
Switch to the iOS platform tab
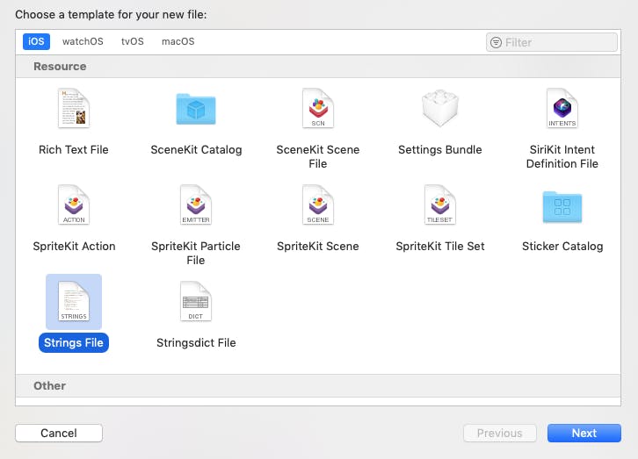(36, 41)
